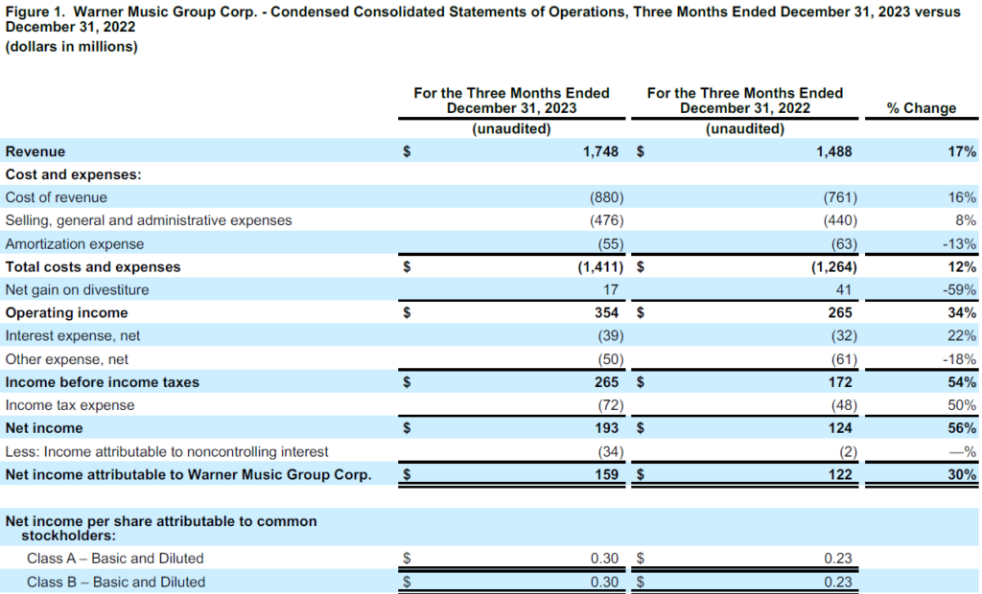
Task: Click 2022 Income before income taxes value 172
Action: coord(840,382)
